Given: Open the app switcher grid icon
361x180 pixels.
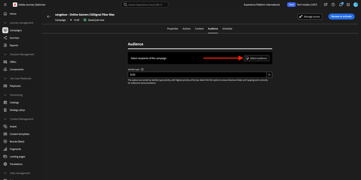Looking at the screenshot, I should tap(348, 5).
